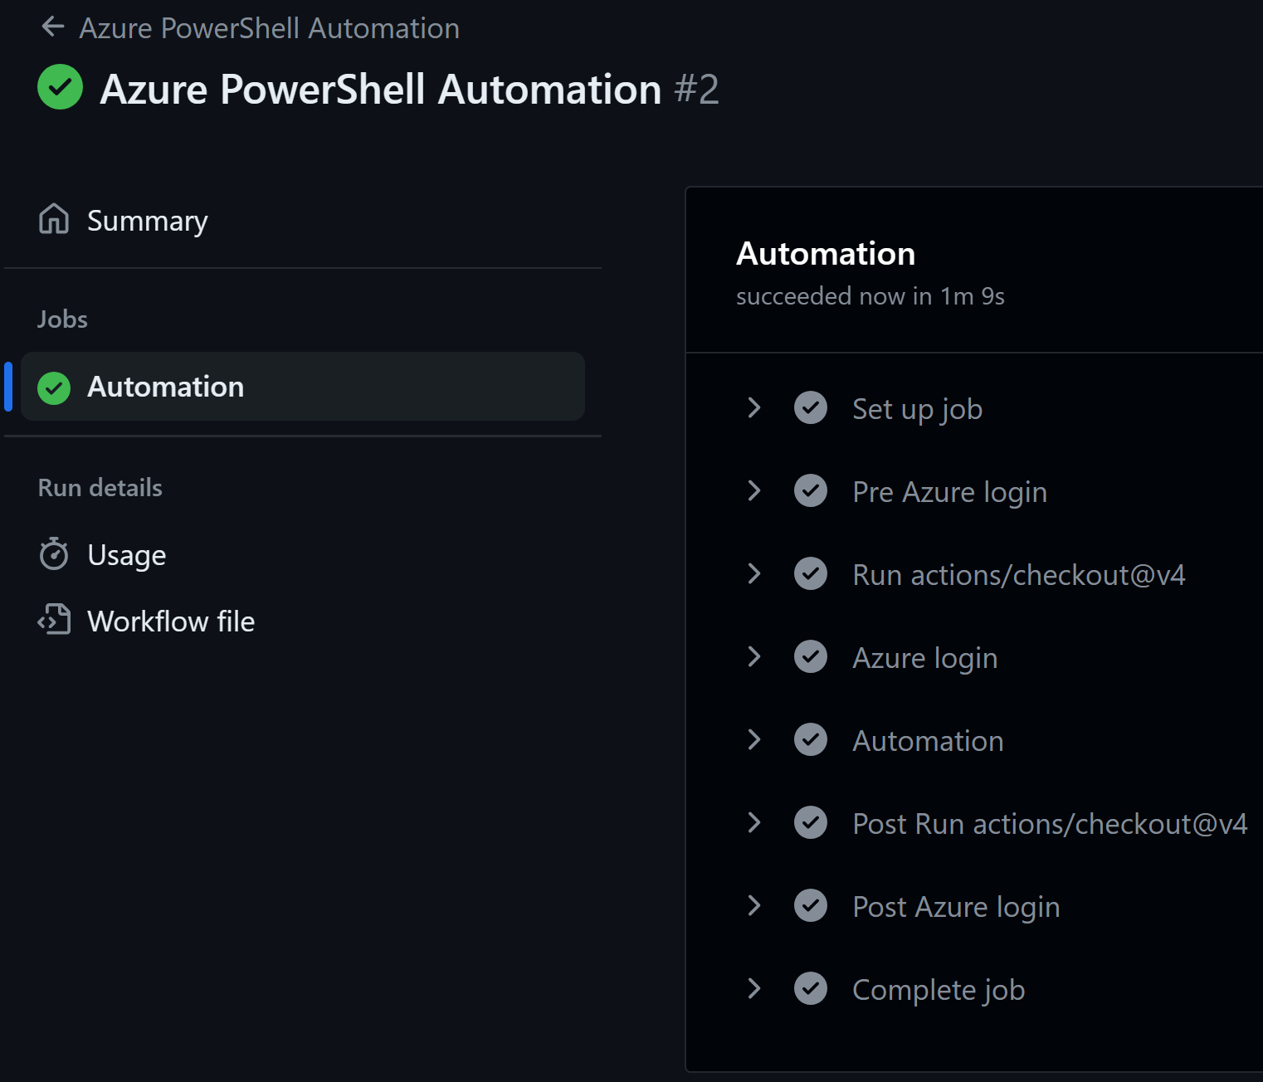Open the Workflow file view
Screen dimensions: 1263x1082
pyautogui.click(x=171, y=621)
